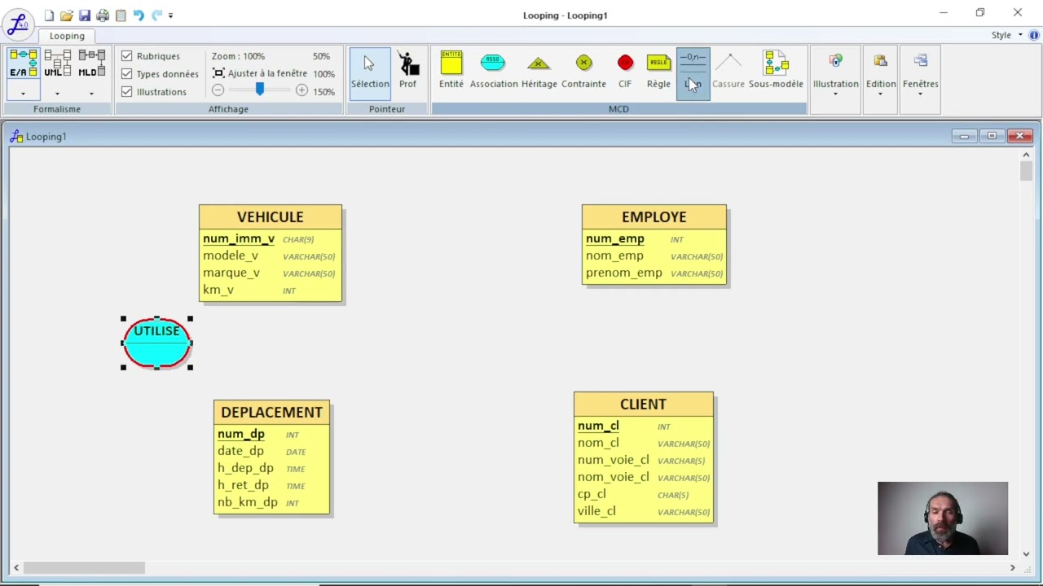1043x586 pixels.
Task: Click the cp_cl attribute
Action: (x=592, y=494)
